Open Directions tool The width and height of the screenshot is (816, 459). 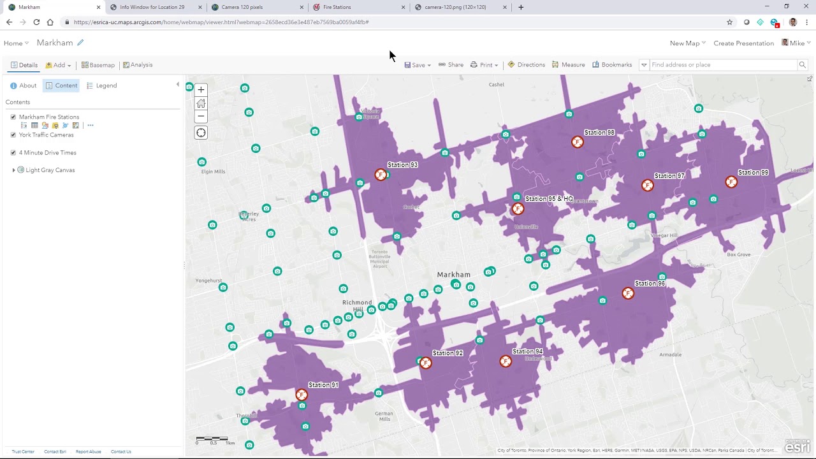click(526, 65)
